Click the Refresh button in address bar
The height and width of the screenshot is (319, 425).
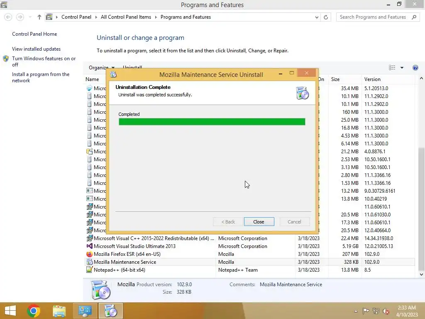click(326, 17)
